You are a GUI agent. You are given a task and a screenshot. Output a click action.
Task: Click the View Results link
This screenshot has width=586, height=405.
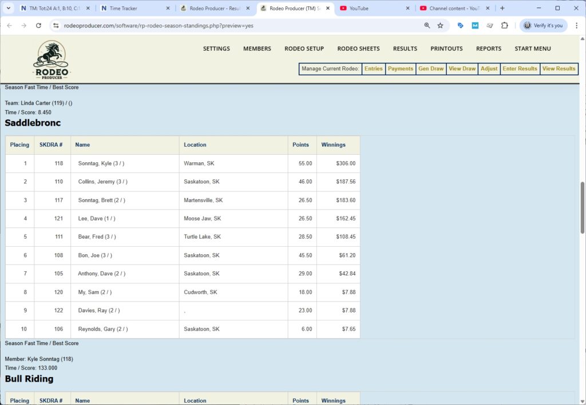tap(559, 69)
